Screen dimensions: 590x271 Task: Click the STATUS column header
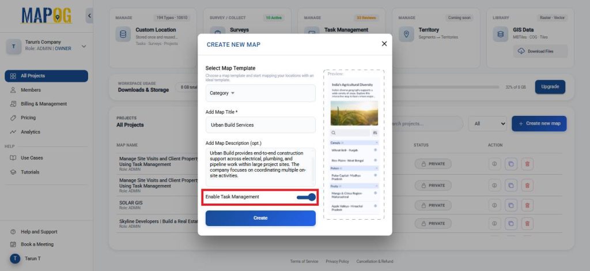coord(421,145)
